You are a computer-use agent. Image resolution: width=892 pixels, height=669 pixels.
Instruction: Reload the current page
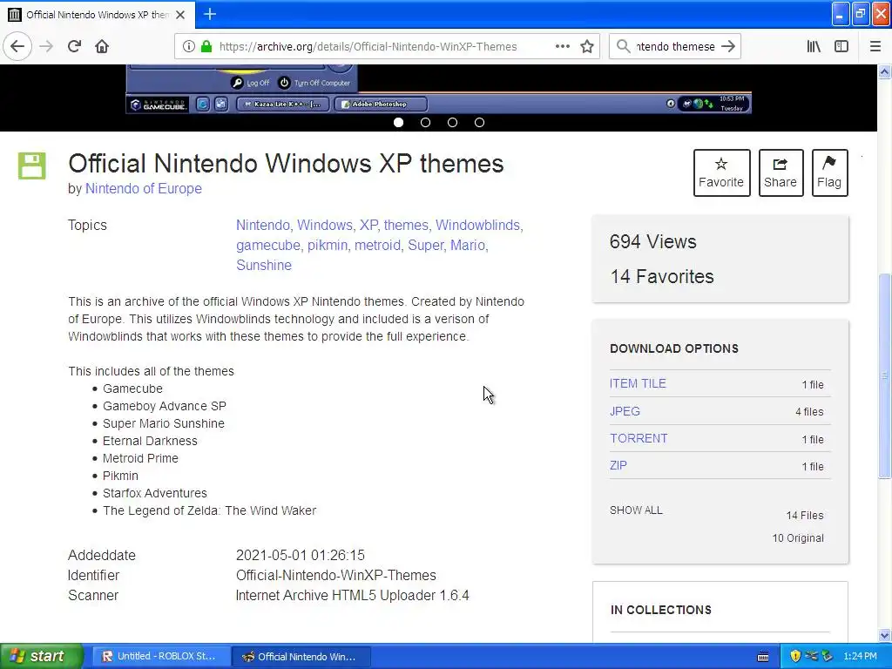click(x=74, y=46)
